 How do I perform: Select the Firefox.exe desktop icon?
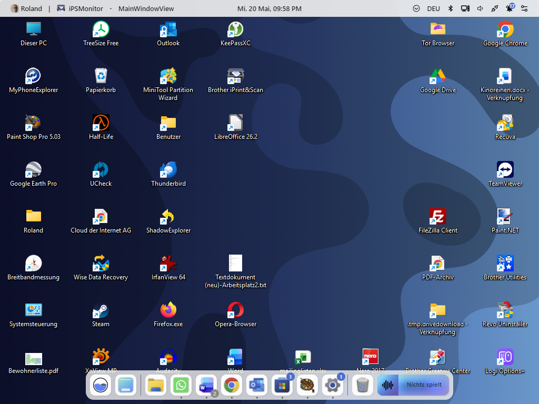pos(168,315)
